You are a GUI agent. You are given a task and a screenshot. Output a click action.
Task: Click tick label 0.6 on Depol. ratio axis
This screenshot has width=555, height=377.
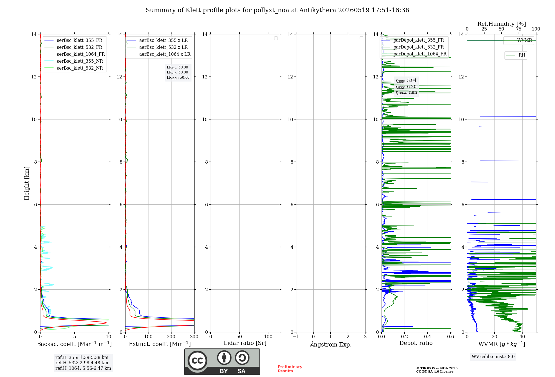coord(451,337)
